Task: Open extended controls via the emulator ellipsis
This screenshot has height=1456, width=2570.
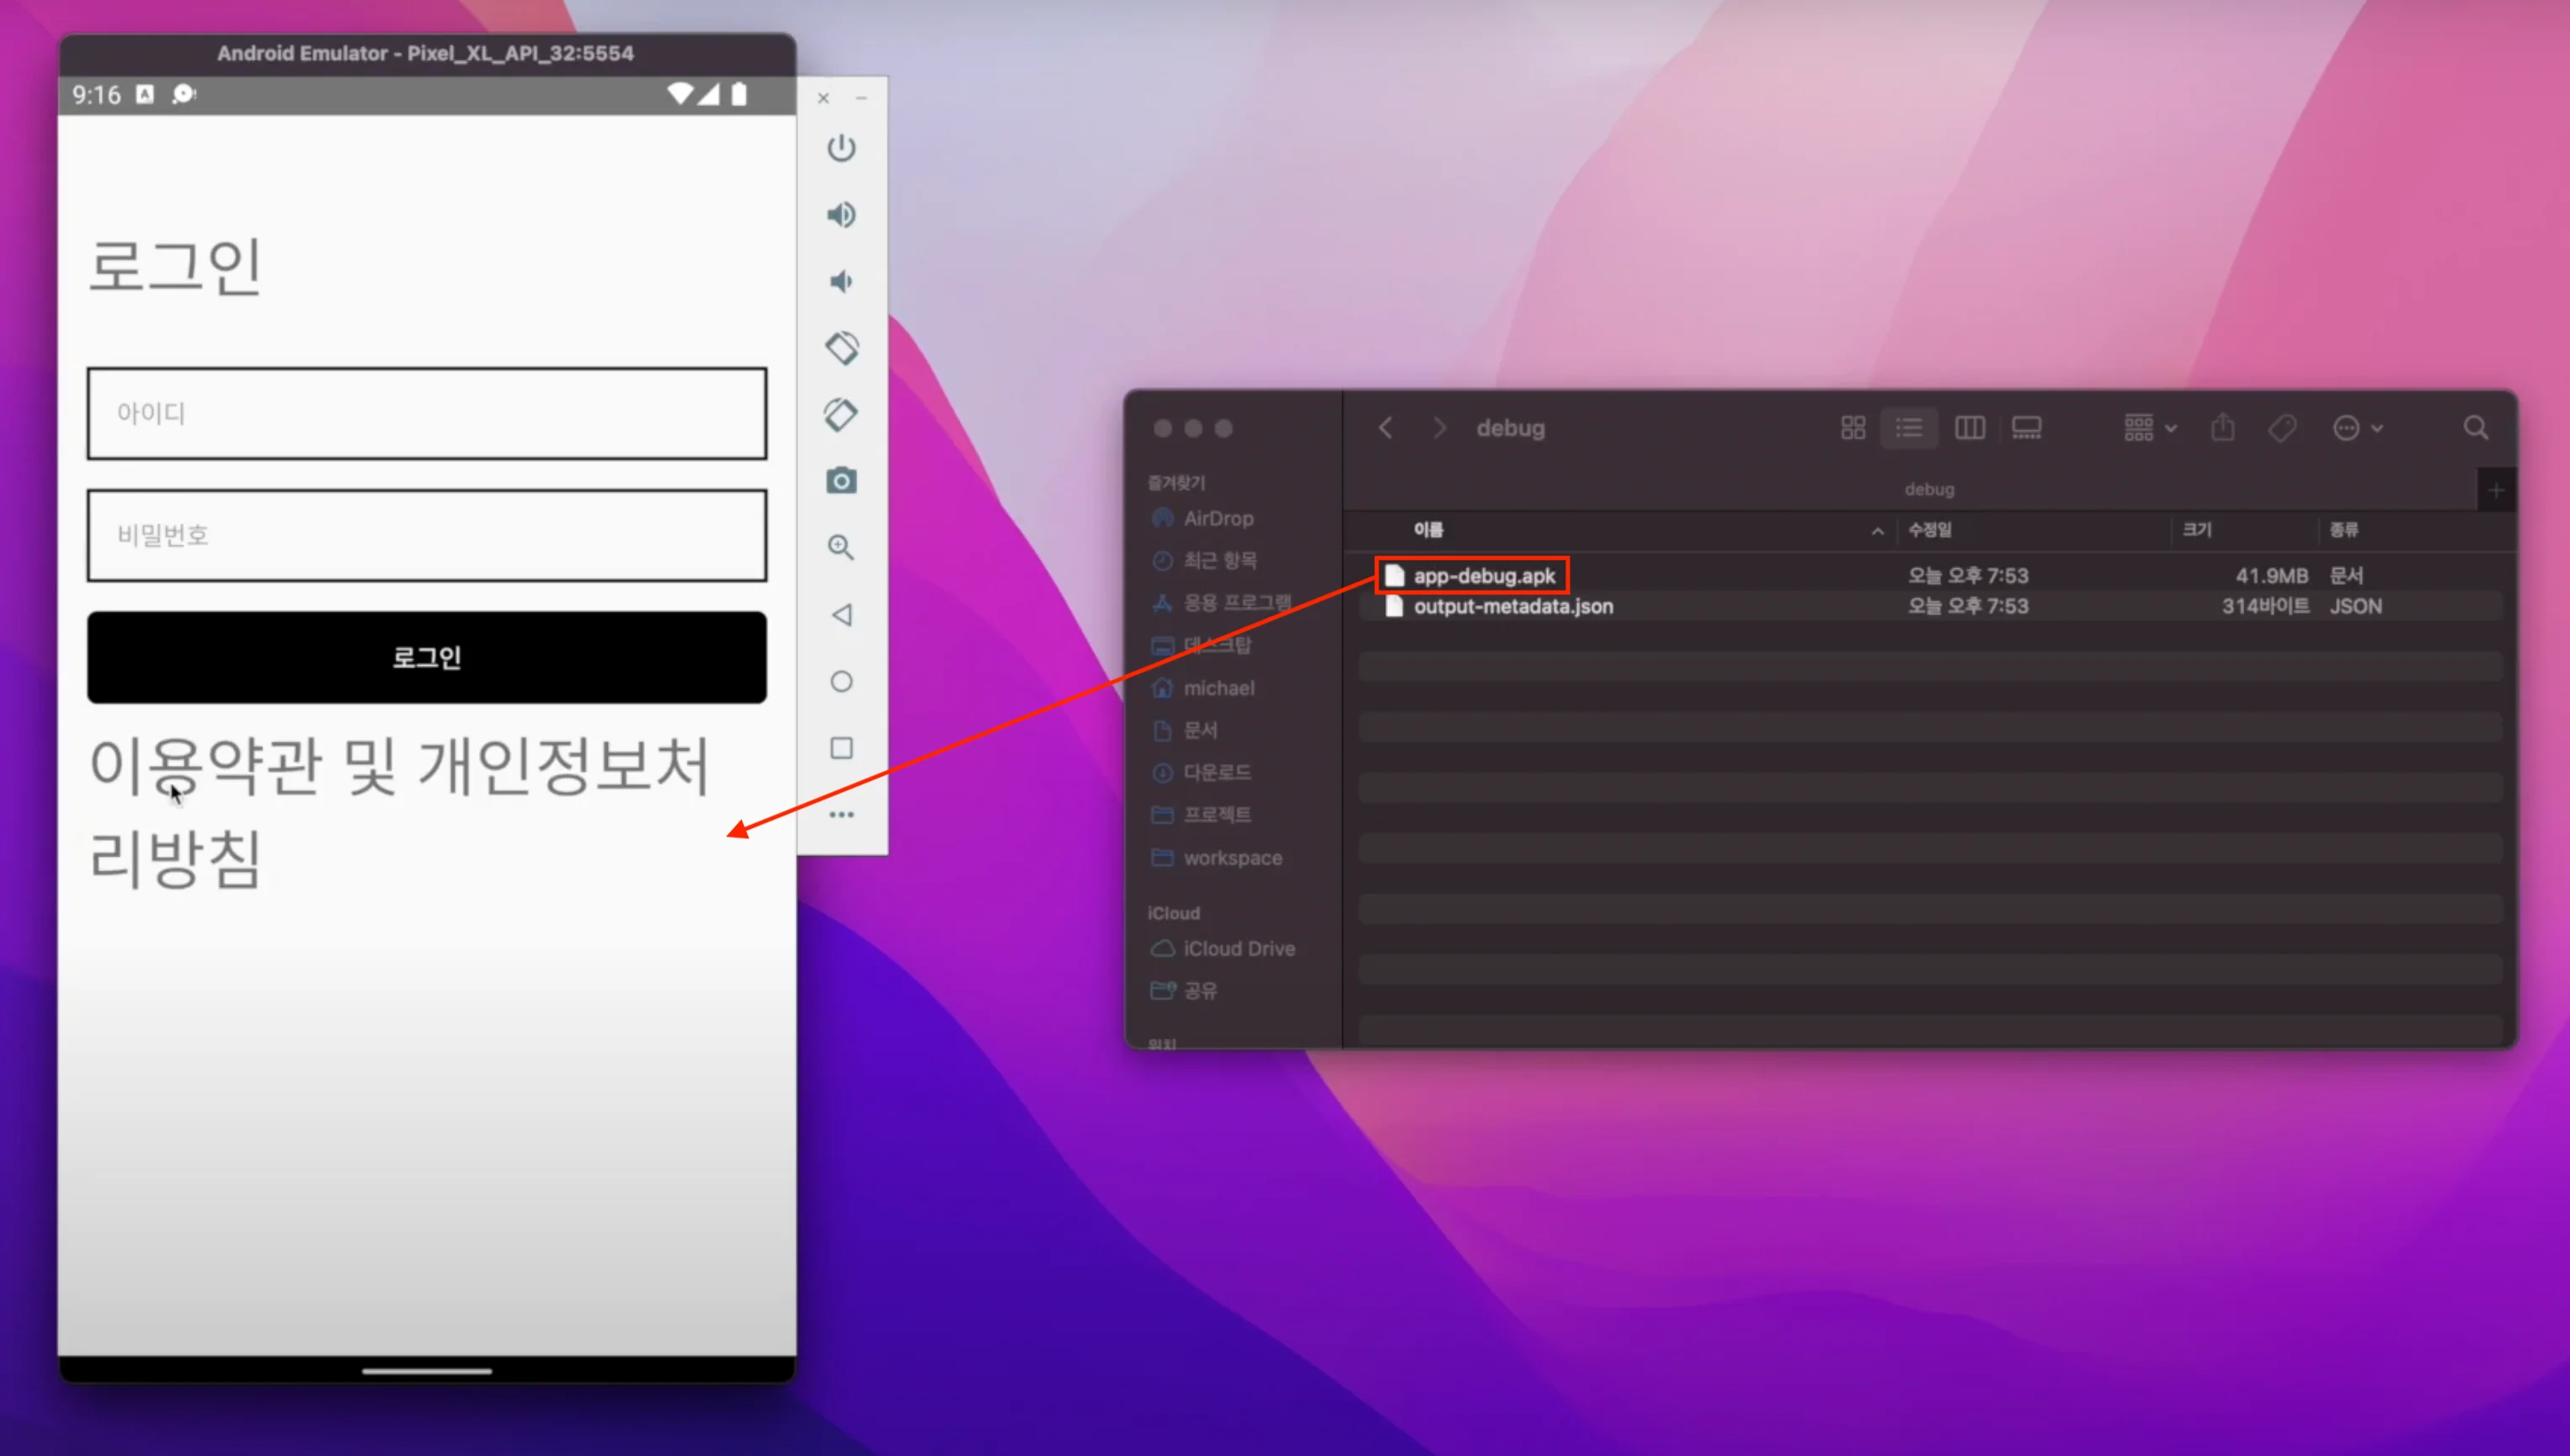Action: 841,814
